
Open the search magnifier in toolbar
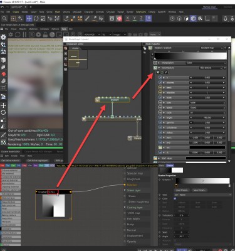pyautogui.click(x=4, y=19)
